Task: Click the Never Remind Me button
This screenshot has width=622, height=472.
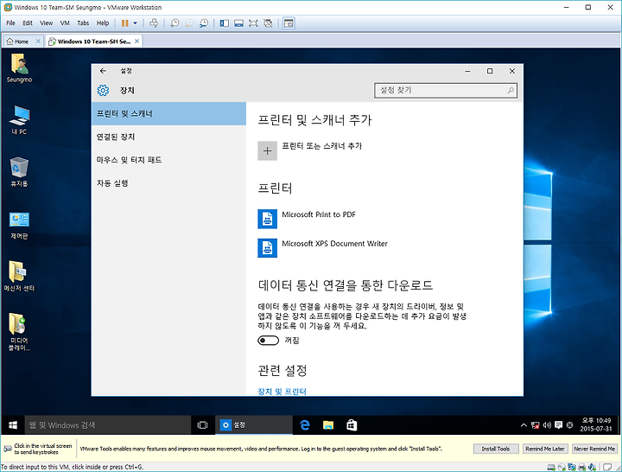Action: pyautogui.click(x=594, y=449)
